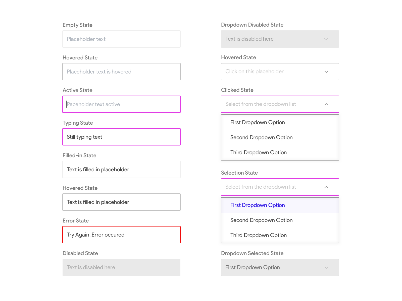
Task: Choose the highlighted 'First Dropdown Option' entry
Action: [257, 205]
